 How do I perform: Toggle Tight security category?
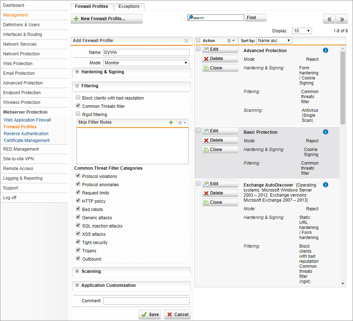[x=78, y=242]
